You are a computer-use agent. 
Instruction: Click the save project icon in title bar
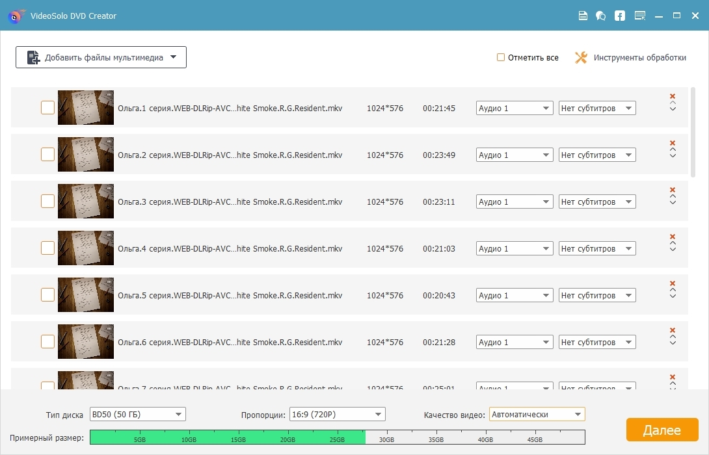coord(583,16)
